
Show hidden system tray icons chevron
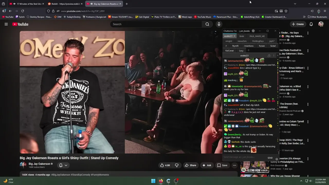coord(301,181)
